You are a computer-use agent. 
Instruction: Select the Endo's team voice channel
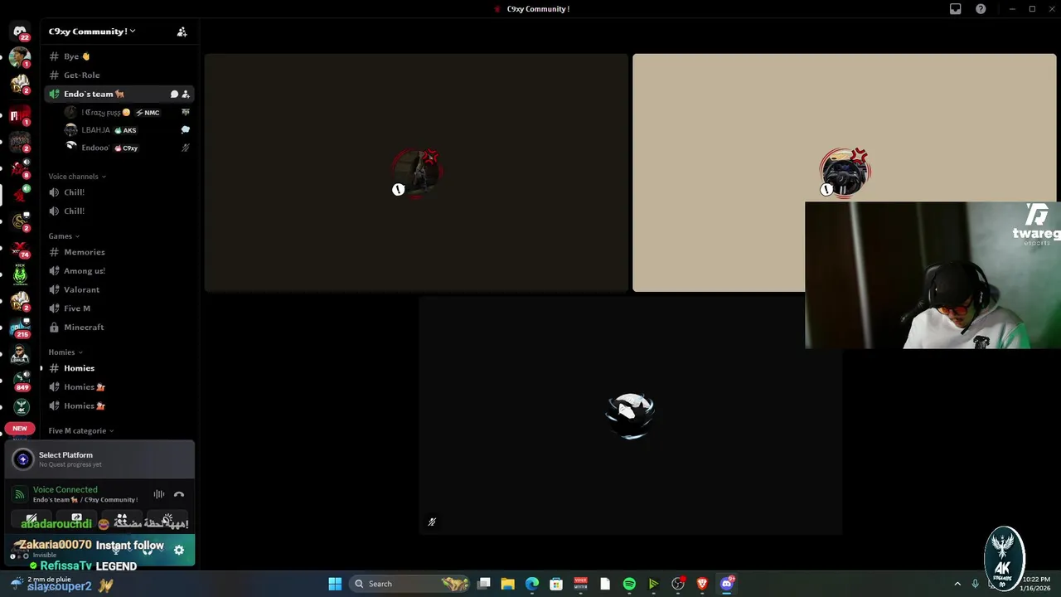119,94
